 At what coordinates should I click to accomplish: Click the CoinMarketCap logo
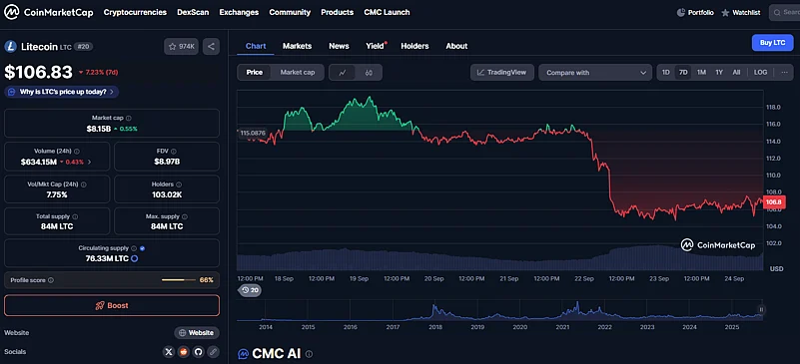click(49, 12)
